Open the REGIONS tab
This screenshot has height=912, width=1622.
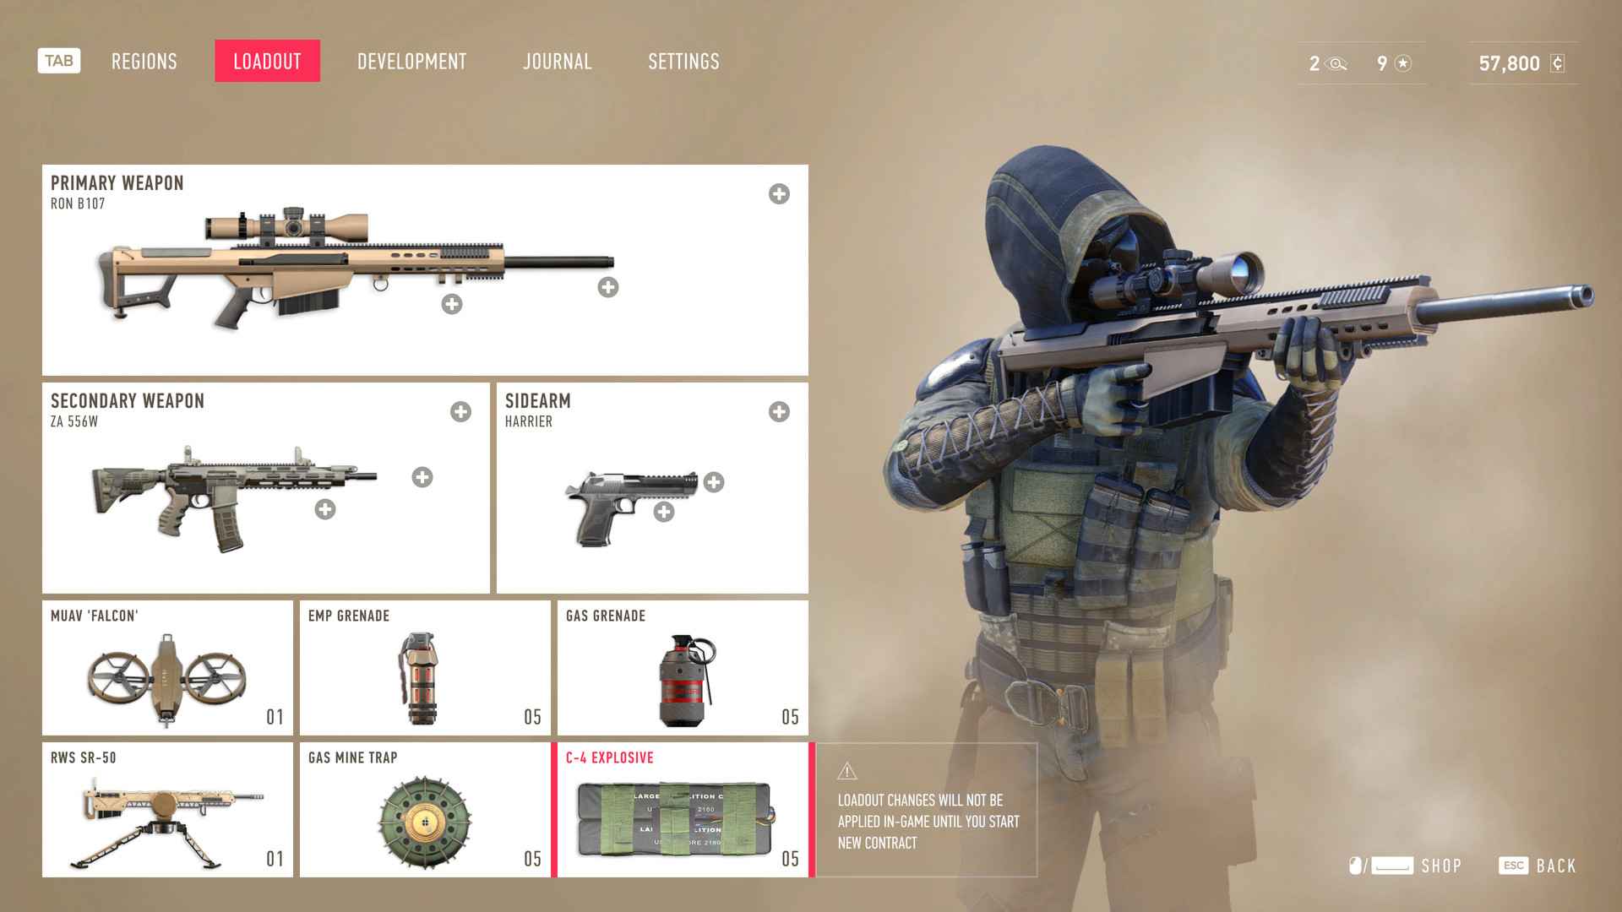pos(141,62)
